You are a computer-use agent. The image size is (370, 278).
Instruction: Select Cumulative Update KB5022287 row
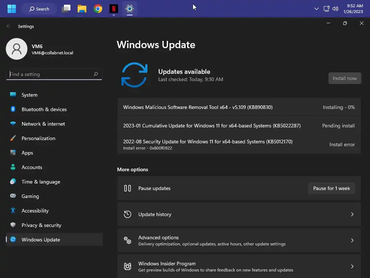239,126
